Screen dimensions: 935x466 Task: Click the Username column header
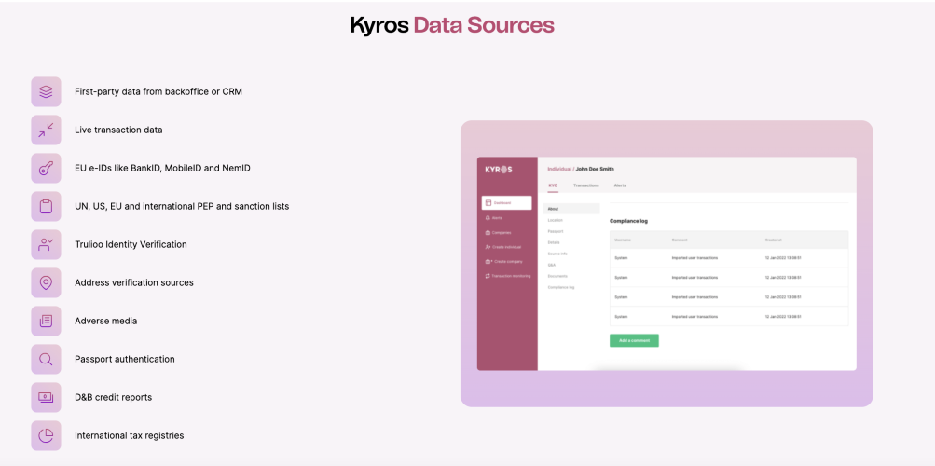click(623, 240)
